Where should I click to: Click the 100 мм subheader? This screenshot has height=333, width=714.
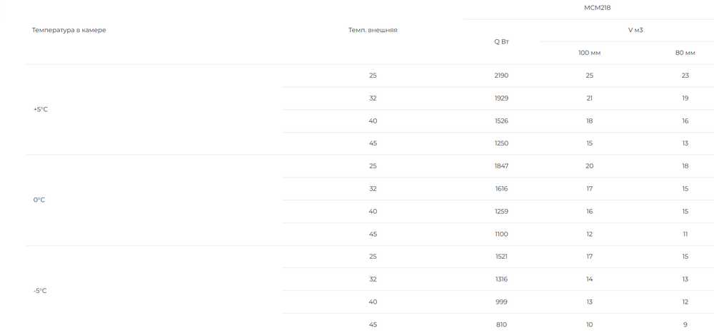[589, 53]
